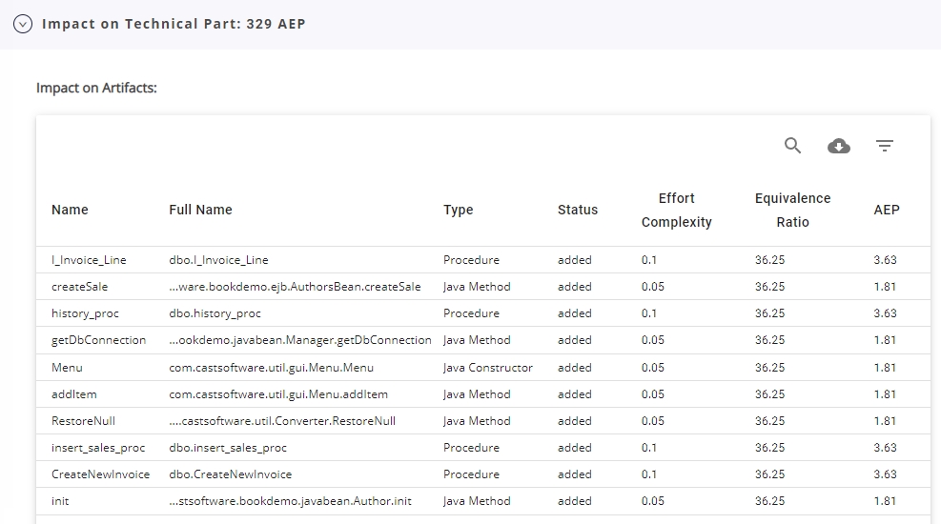Select the I_Invoice_Line row
The height and width of the screenshot is (524, 941).
tap(89, 260)
